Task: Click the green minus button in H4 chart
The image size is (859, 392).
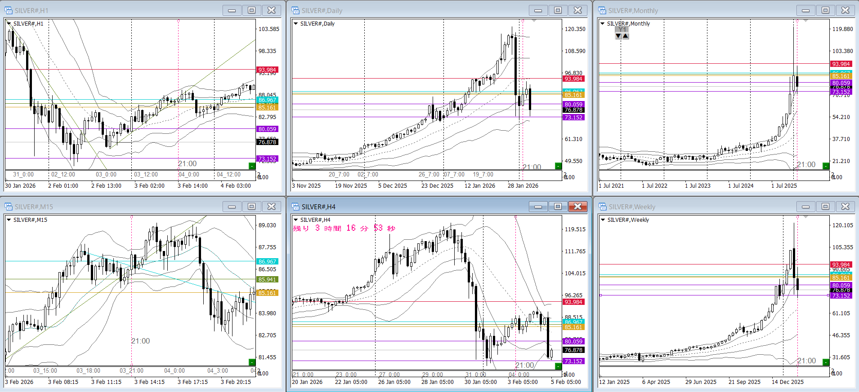Action: pos(558,366)
